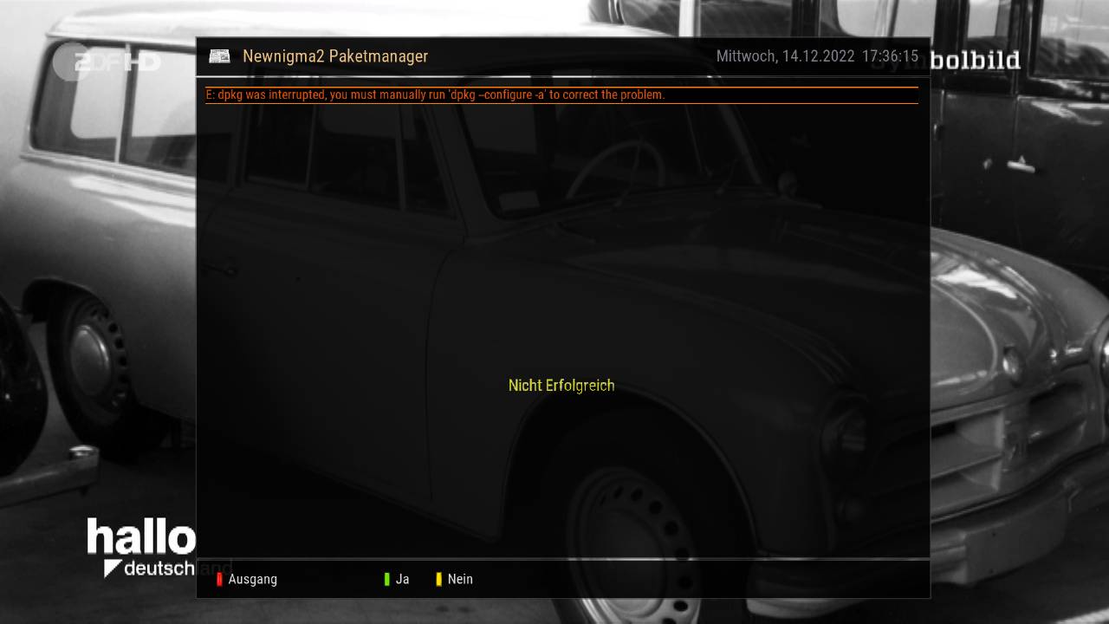The image size is (1109, 624).
Task: Click the date Mittwoch, 14.12.2022
Action: tap(785, 56)
